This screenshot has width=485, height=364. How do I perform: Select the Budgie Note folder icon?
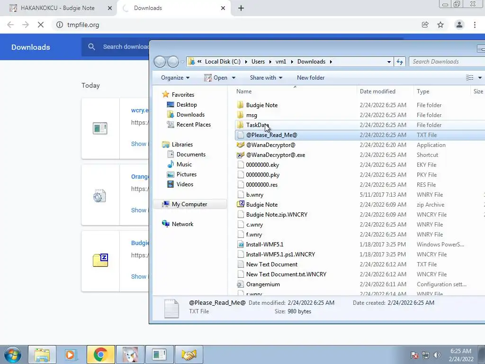coord(240,105)
